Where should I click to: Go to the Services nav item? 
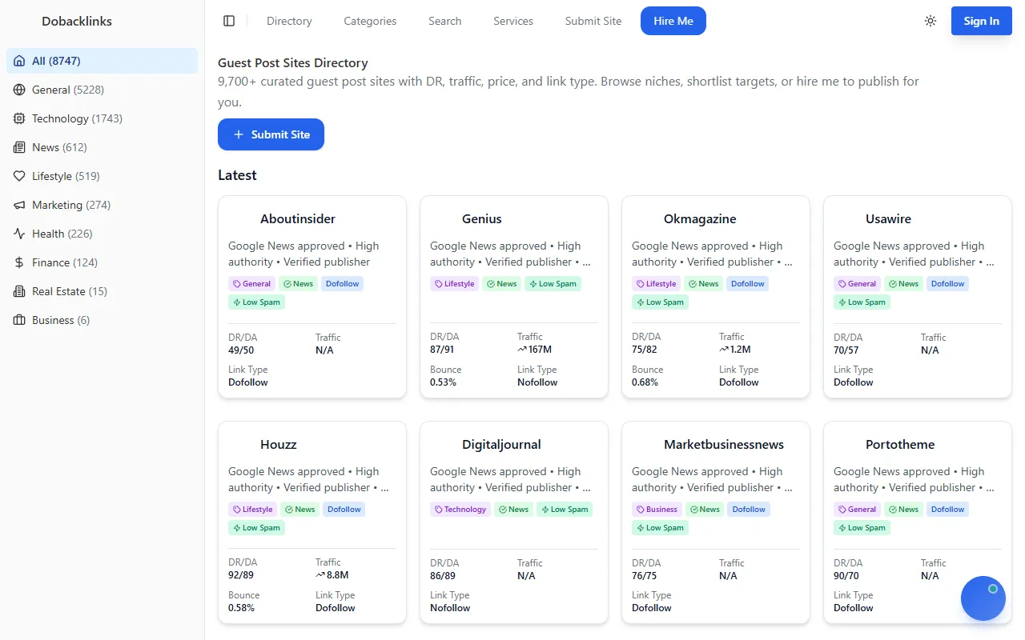pyautogui.click(x=512, y=21)
